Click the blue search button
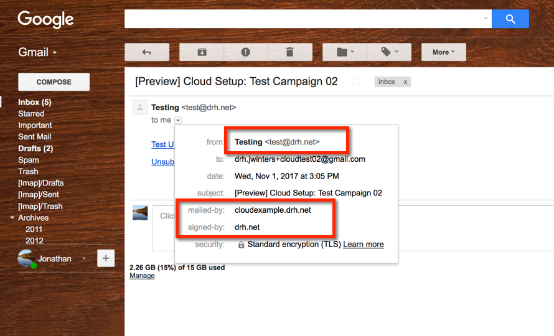 (510, 19)
